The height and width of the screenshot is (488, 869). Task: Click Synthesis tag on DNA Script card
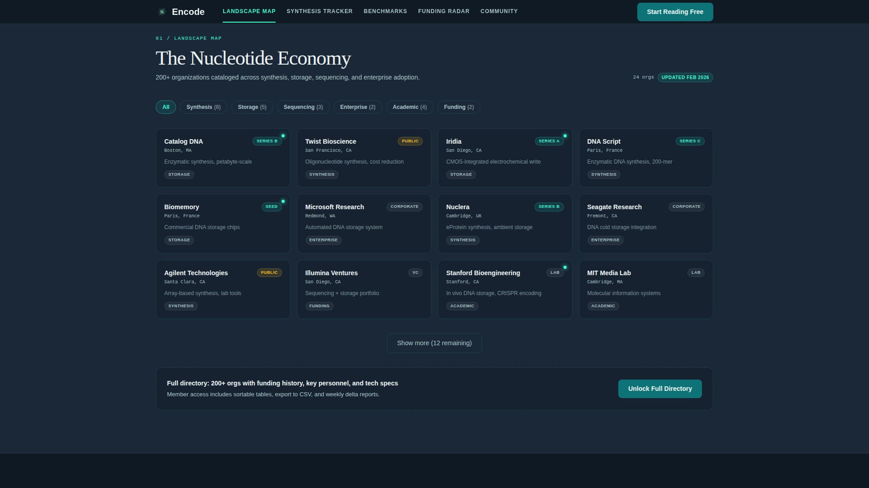604,175
